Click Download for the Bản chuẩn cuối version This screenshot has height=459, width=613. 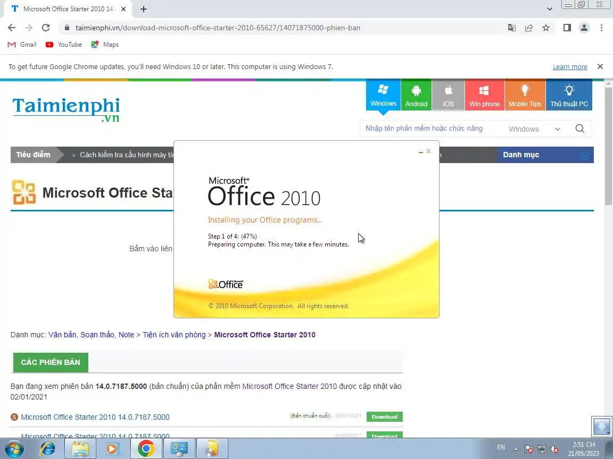click(x=384, y=417)
